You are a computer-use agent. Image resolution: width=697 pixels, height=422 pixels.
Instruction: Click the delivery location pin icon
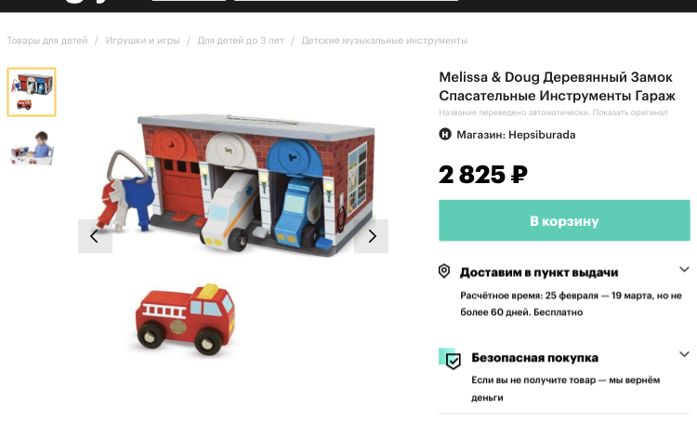(444, 271)
